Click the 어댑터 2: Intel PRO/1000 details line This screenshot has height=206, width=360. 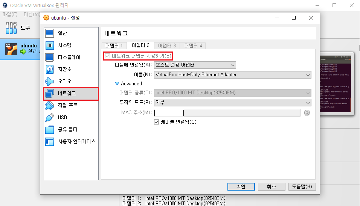pyautogui.click(x=174, y=203)
